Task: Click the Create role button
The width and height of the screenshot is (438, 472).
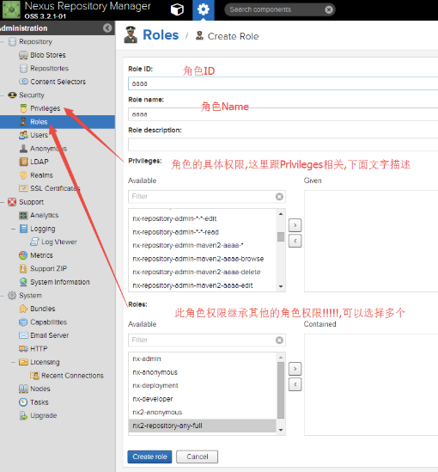Action: tap(149, 457)
